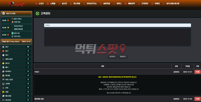Expand the 충전계좌 요청 inquiry row
The width and height of the screenshot is (201, 102).
tap(39, 99)
